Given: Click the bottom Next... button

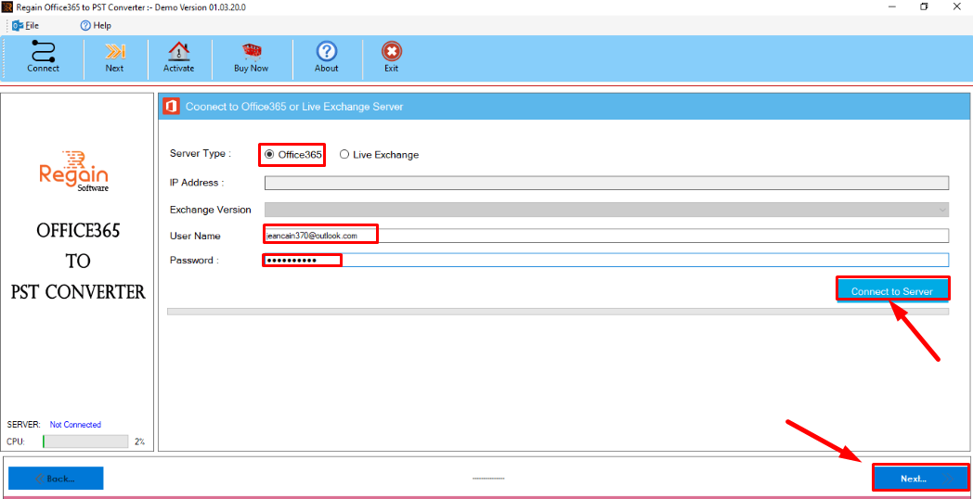Looking at the screenshot, I should click(920, 479).
